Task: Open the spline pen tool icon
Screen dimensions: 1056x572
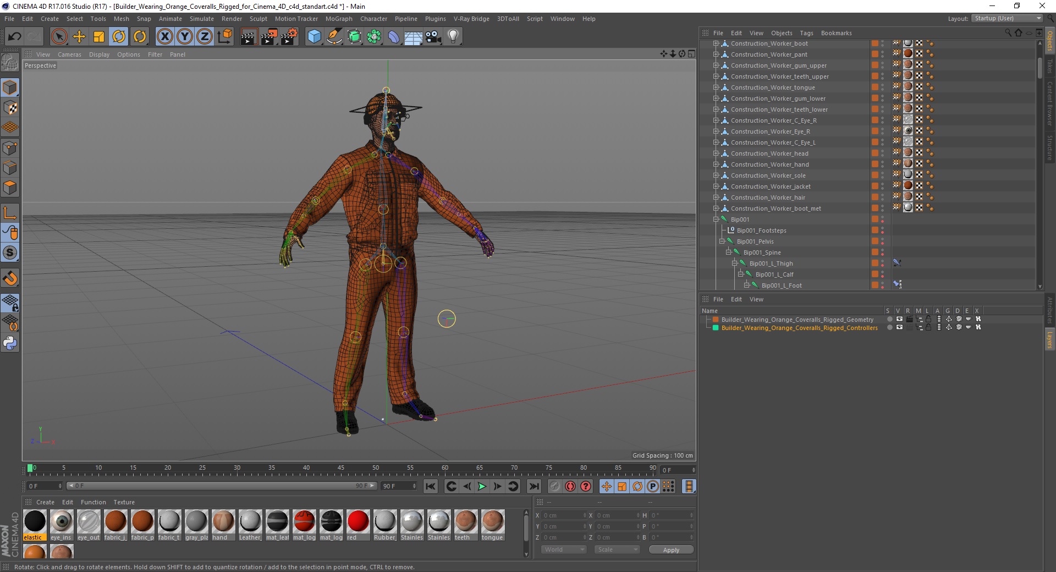Action: pyautogui.click(x=334, y=37)
